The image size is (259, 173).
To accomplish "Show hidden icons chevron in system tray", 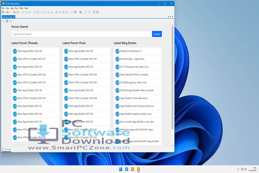I will (238, 169).
